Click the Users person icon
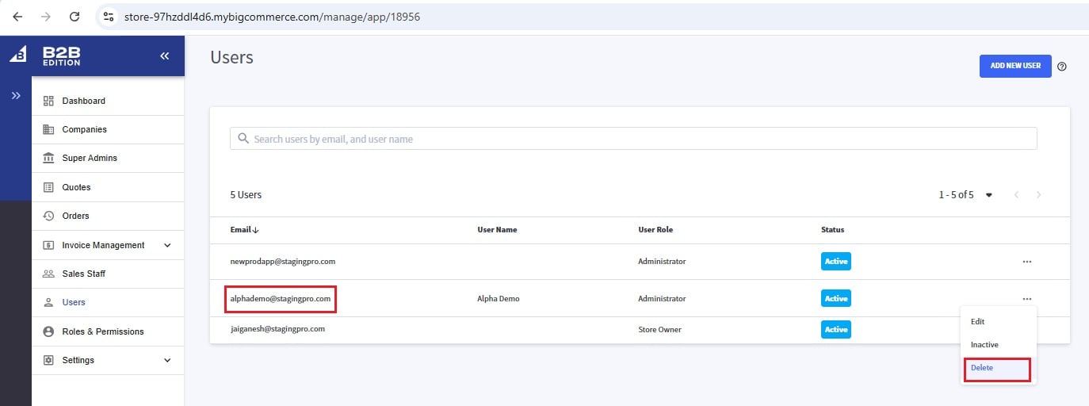Image resolution: width=1089 pixels, height=406 pixels. pyautogui.click(x=48, y=302)
